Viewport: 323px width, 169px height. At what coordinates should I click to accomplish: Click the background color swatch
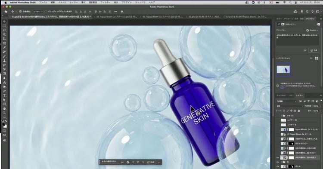pos(5,126)
